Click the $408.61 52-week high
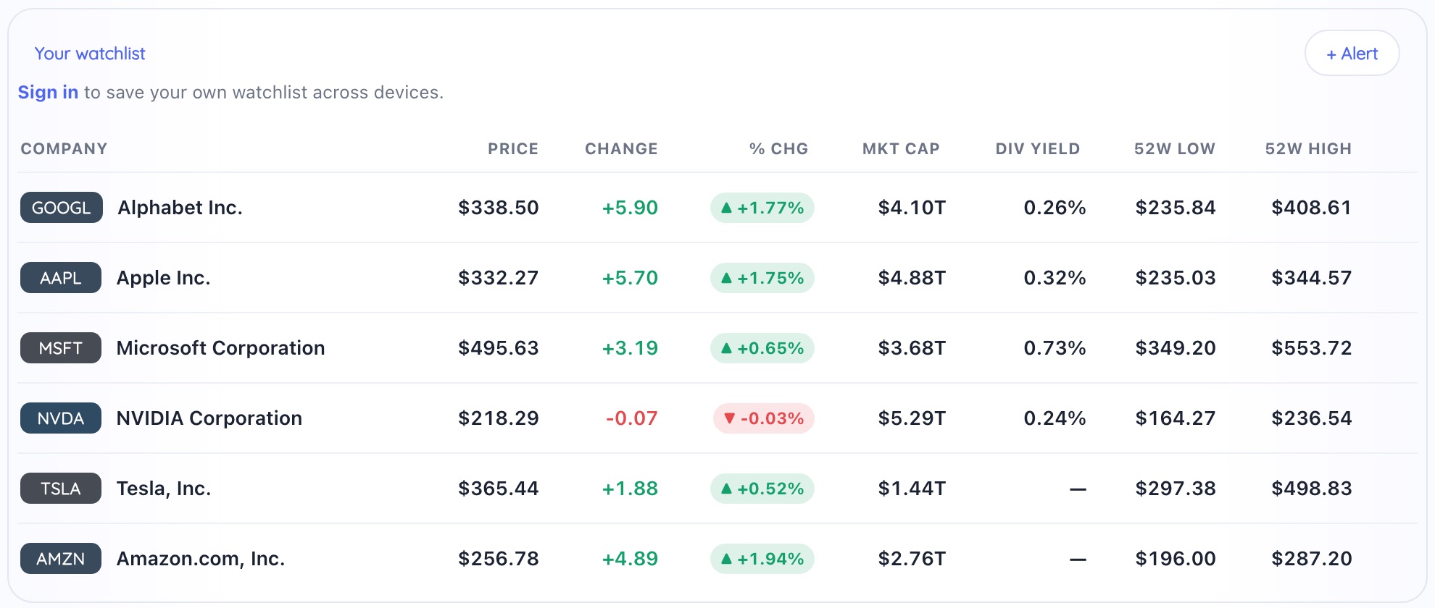Viewport: 1435px width, 608px height. click(1312, 208)
